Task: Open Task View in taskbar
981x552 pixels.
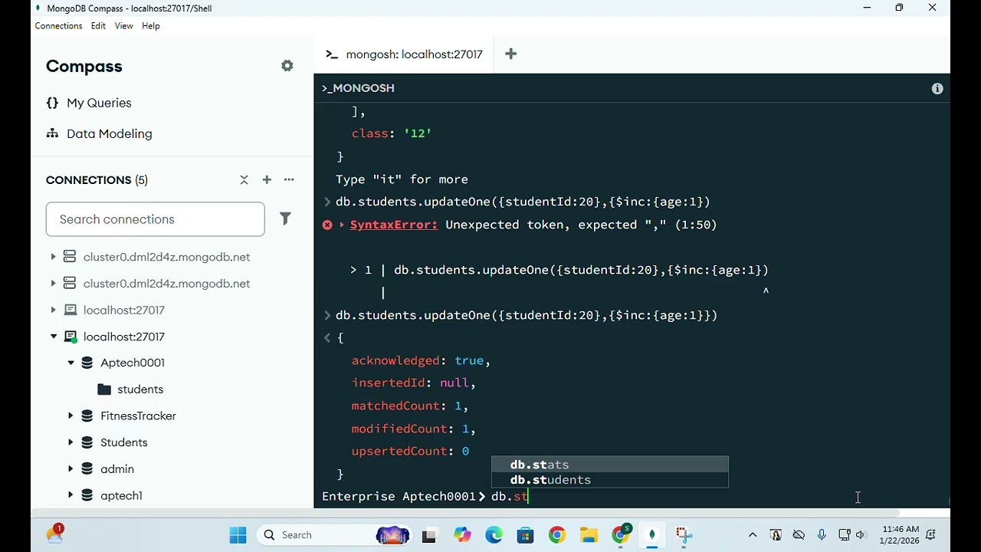Action: coord(429,535)
